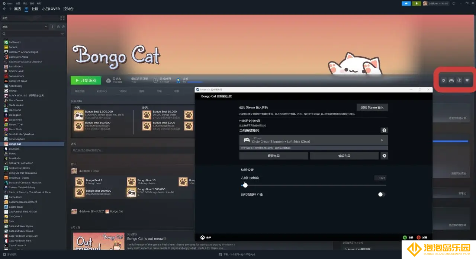Open the Steam menu bar item

(x=10, y=3)
